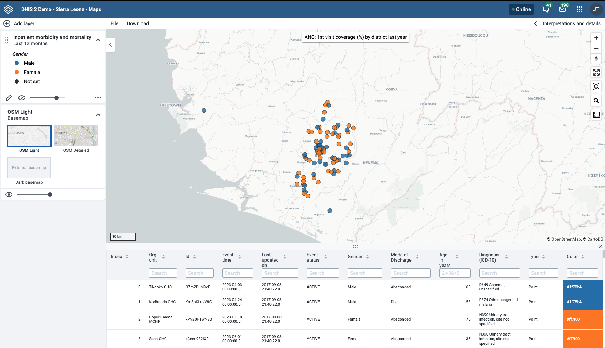Select the OSM Detailed basemap thumbnail
The image size is (605, 348).
76,136
